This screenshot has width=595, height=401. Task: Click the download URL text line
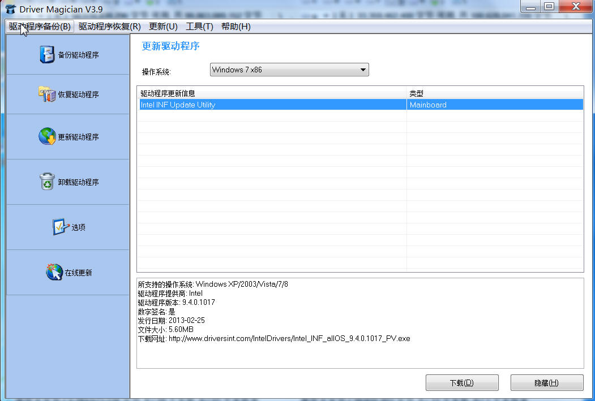tap(274, 338)
